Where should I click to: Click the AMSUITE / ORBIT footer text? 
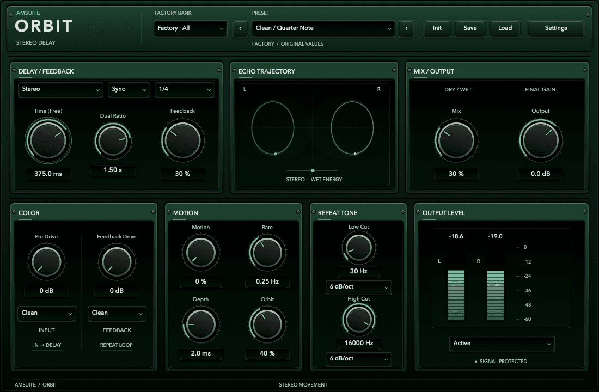click(36, 385)
